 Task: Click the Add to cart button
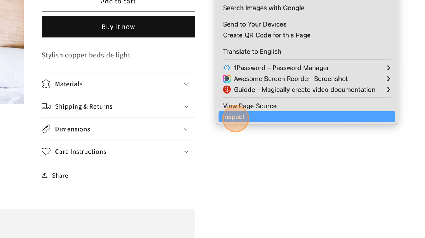click(x=118, y=5)
